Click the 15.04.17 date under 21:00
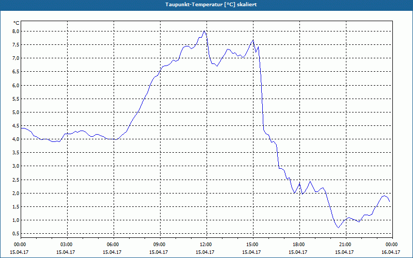The image size is (413, 258). click(344, 252)
